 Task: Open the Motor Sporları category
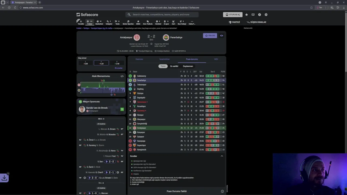pos(128,22)
